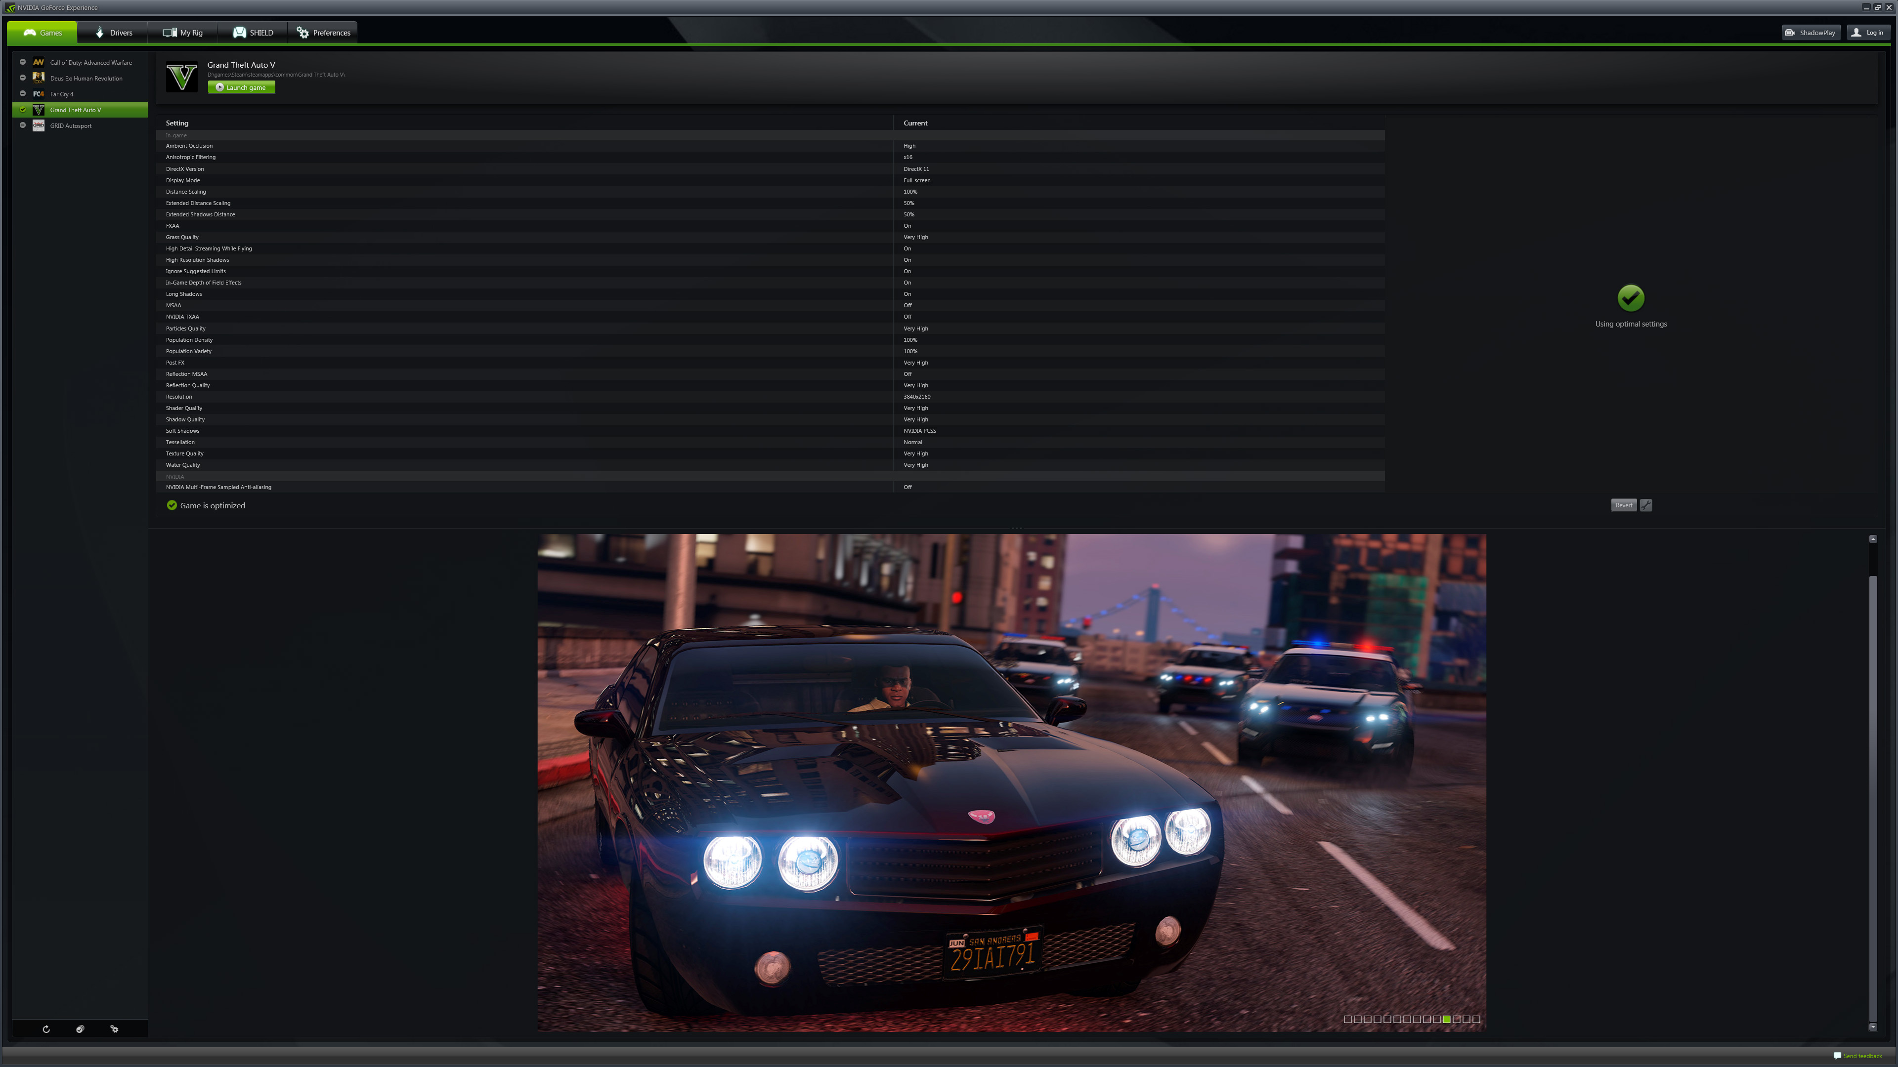Select the Water Quality setting row
The height and width of the screenshot is (1067, 1898).
point(771,465)
